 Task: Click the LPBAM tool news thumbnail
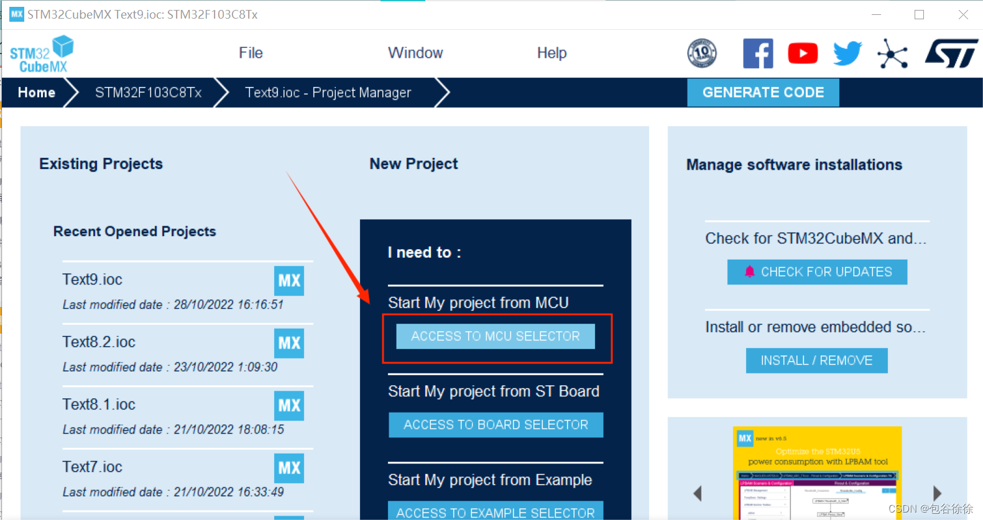[x=817, y=473]
